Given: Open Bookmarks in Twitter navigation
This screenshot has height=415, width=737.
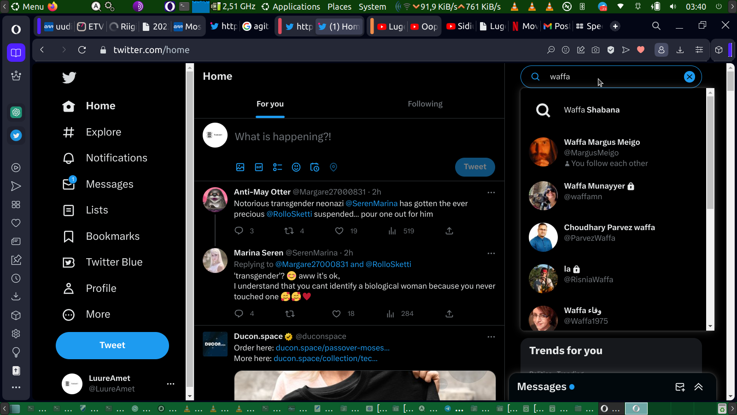Looking at the screenshot, I should [101, 237].
